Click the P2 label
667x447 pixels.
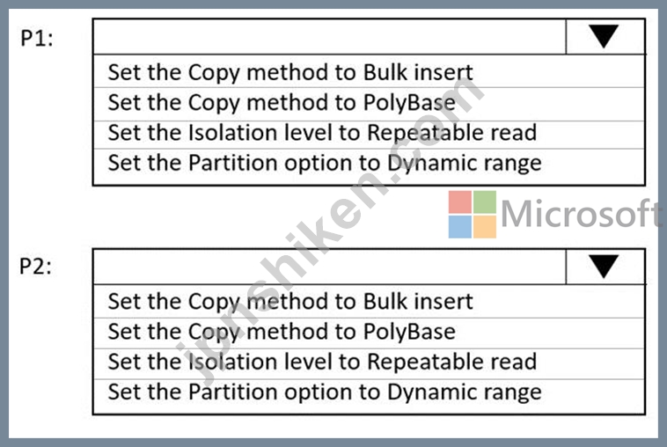tap(36, 267)
